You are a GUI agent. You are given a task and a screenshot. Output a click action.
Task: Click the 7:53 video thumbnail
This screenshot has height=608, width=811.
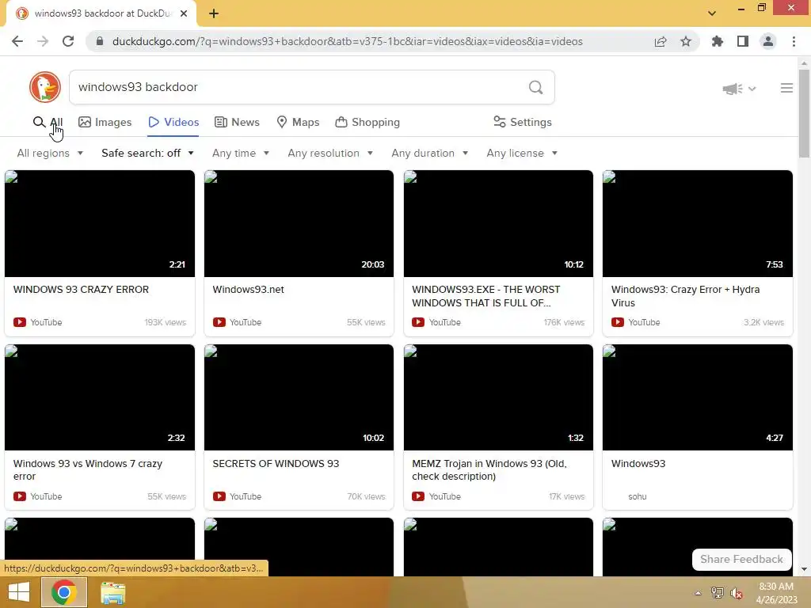coord(697,223)
